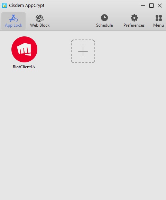Minimize the Cisdem AppCrypt window
The image size is (166, 200).
(143, 6)
